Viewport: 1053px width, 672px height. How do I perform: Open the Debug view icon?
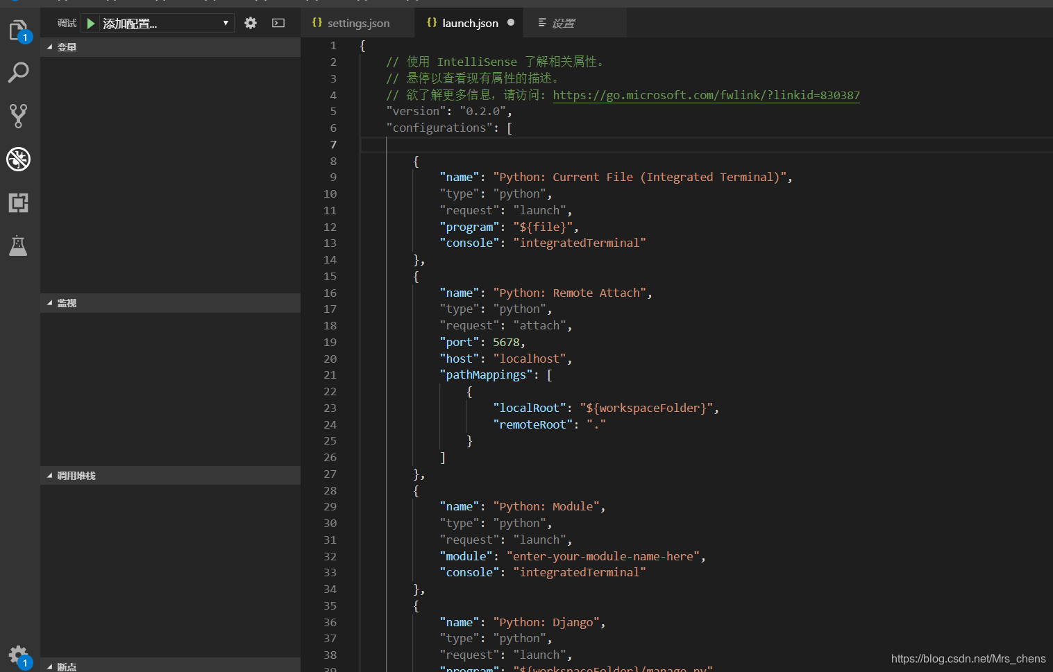point(18,160)
